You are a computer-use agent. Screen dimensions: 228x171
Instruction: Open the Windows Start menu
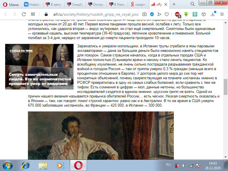[x=8, y=165]
